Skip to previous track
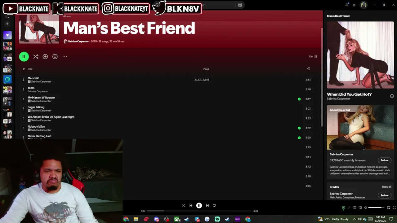The image size is (397, 223). click(191, 205)
